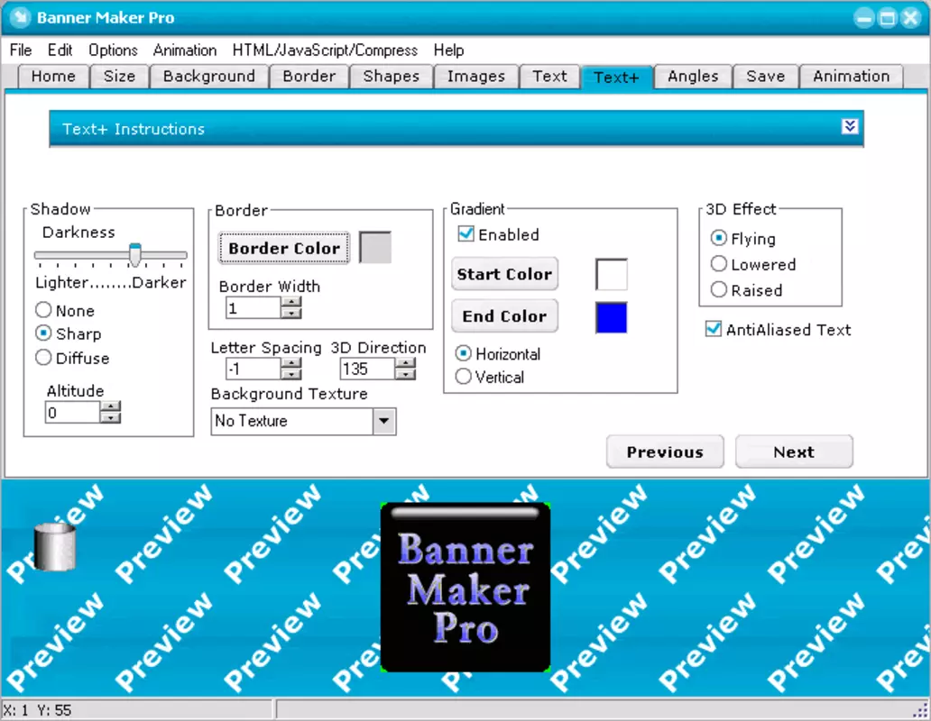
Task: Click the white start color swatch
Action: [612, 274]
